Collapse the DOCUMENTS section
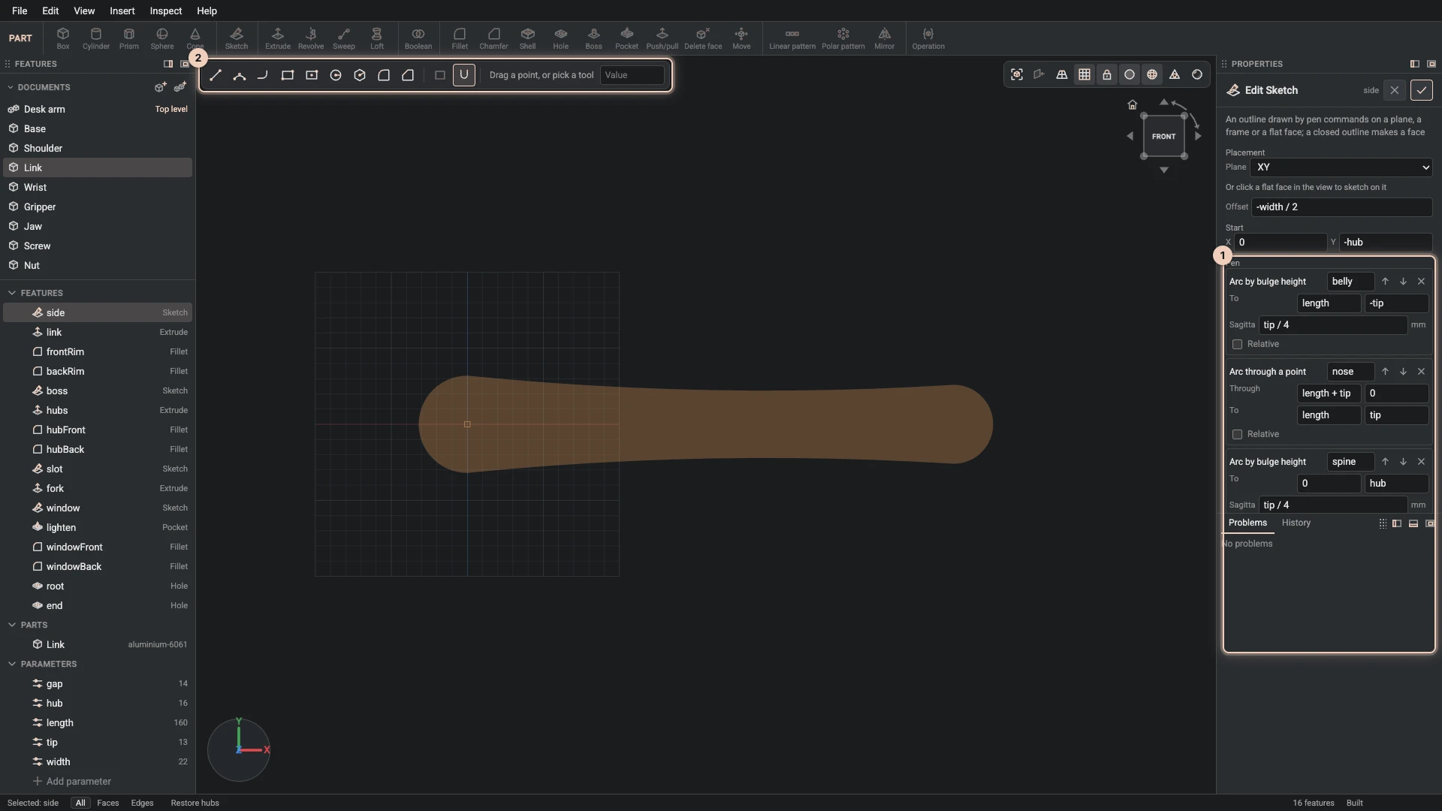Screen dimensions: 1442x811 (11, 87)
